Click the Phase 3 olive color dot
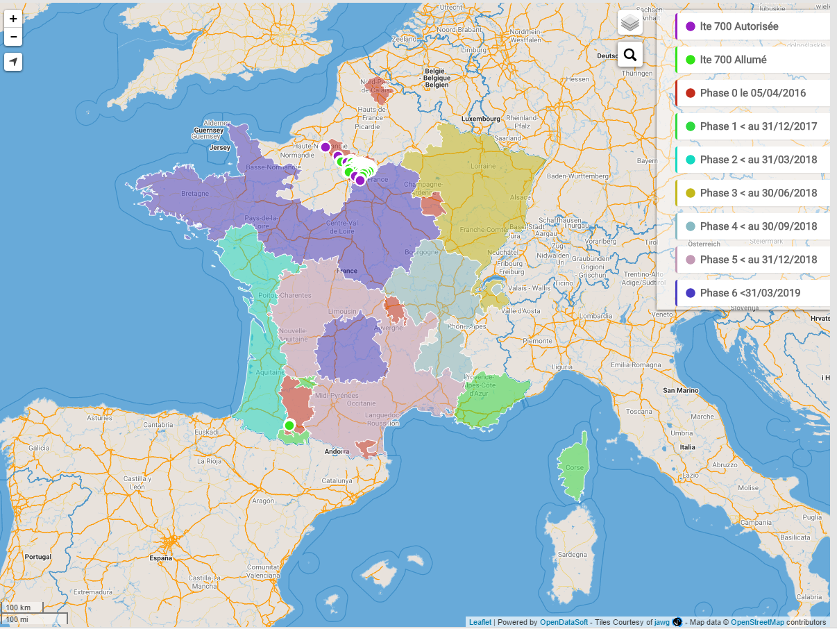The height and width of the screenshot is (629, 837). click(691, 193)
